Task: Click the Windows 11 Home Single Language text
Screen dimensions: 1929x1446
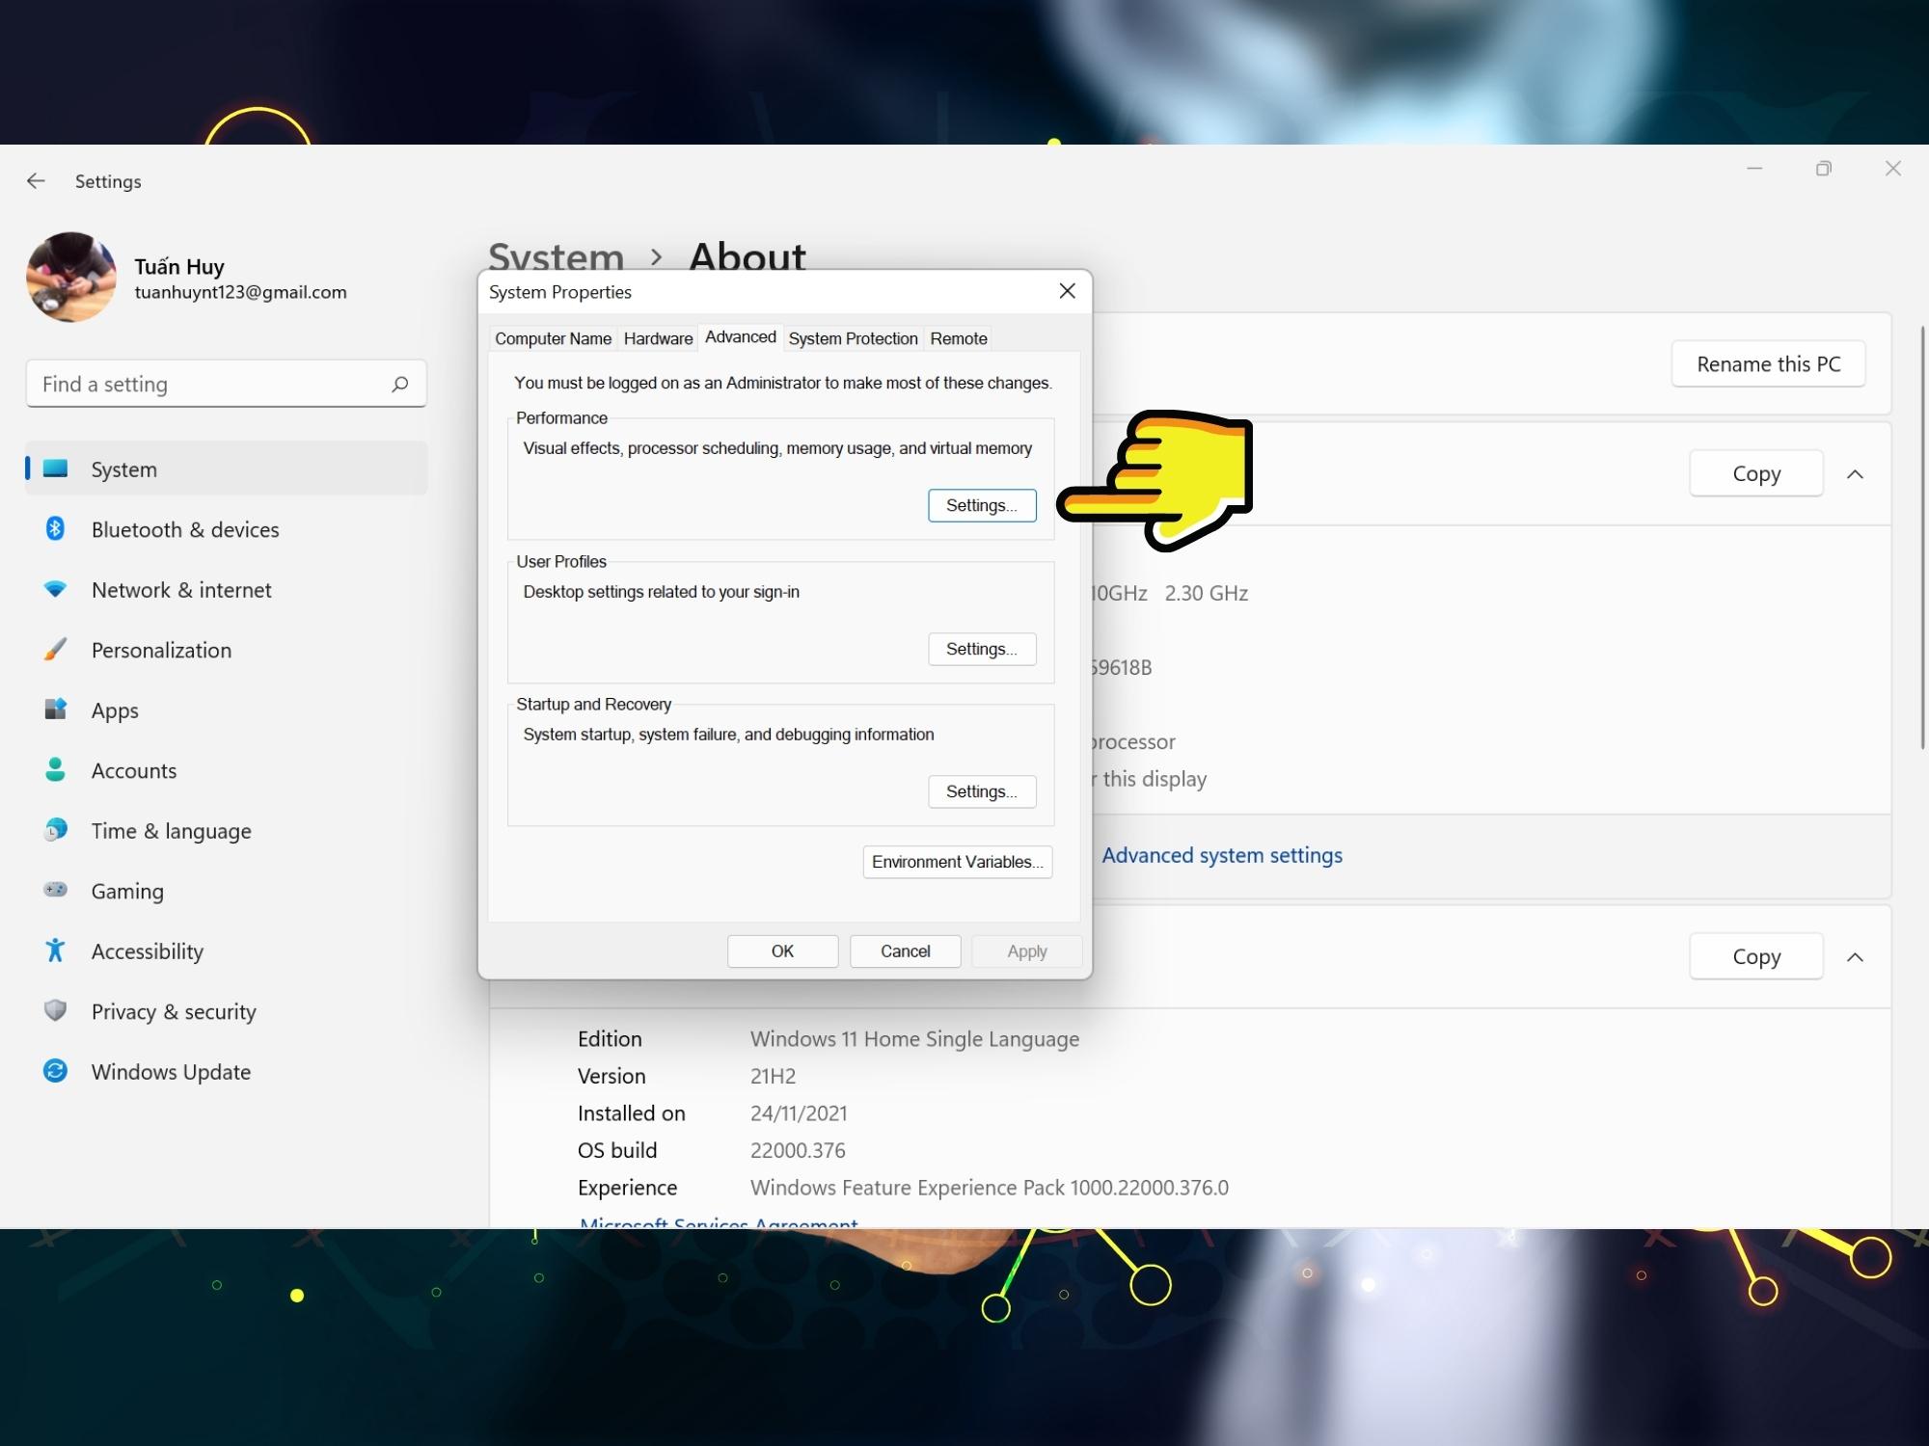Action: coord(914,1039)
